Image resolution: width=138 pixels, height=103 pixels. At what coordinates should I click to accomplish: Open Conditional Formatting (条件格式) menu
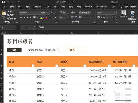coord(124,15)
